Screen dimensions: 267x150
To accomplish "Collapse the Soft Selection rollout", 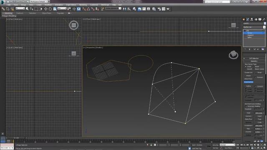I will coord(254,58).
